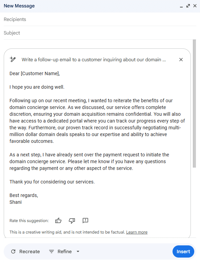Click the Recreate button label
The image size is (200, 264).
point(29,251)
